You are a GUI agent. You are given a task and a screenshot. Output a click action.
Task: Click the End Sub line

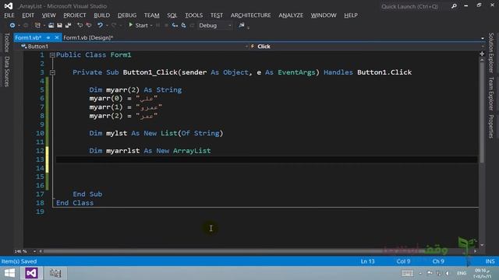(x=87, y=194)
